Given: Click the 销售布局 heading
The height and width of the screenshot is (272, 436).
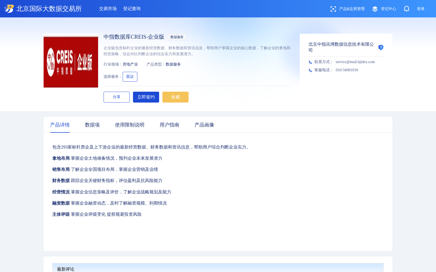Looking at the screenshot, I should 61,169.
